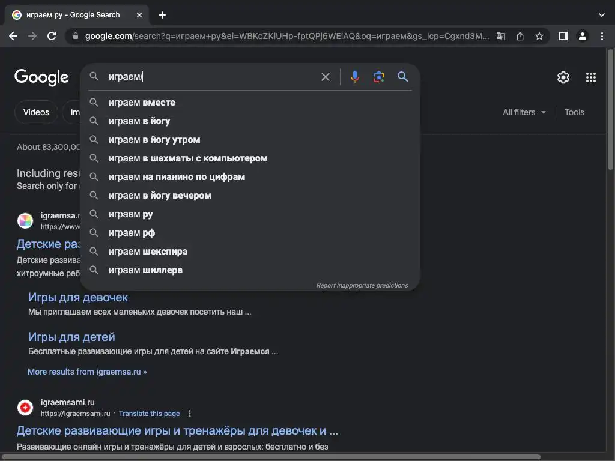The image size is (615, 461).
Task: Click the Google search input field
Action: click(212, 77)
